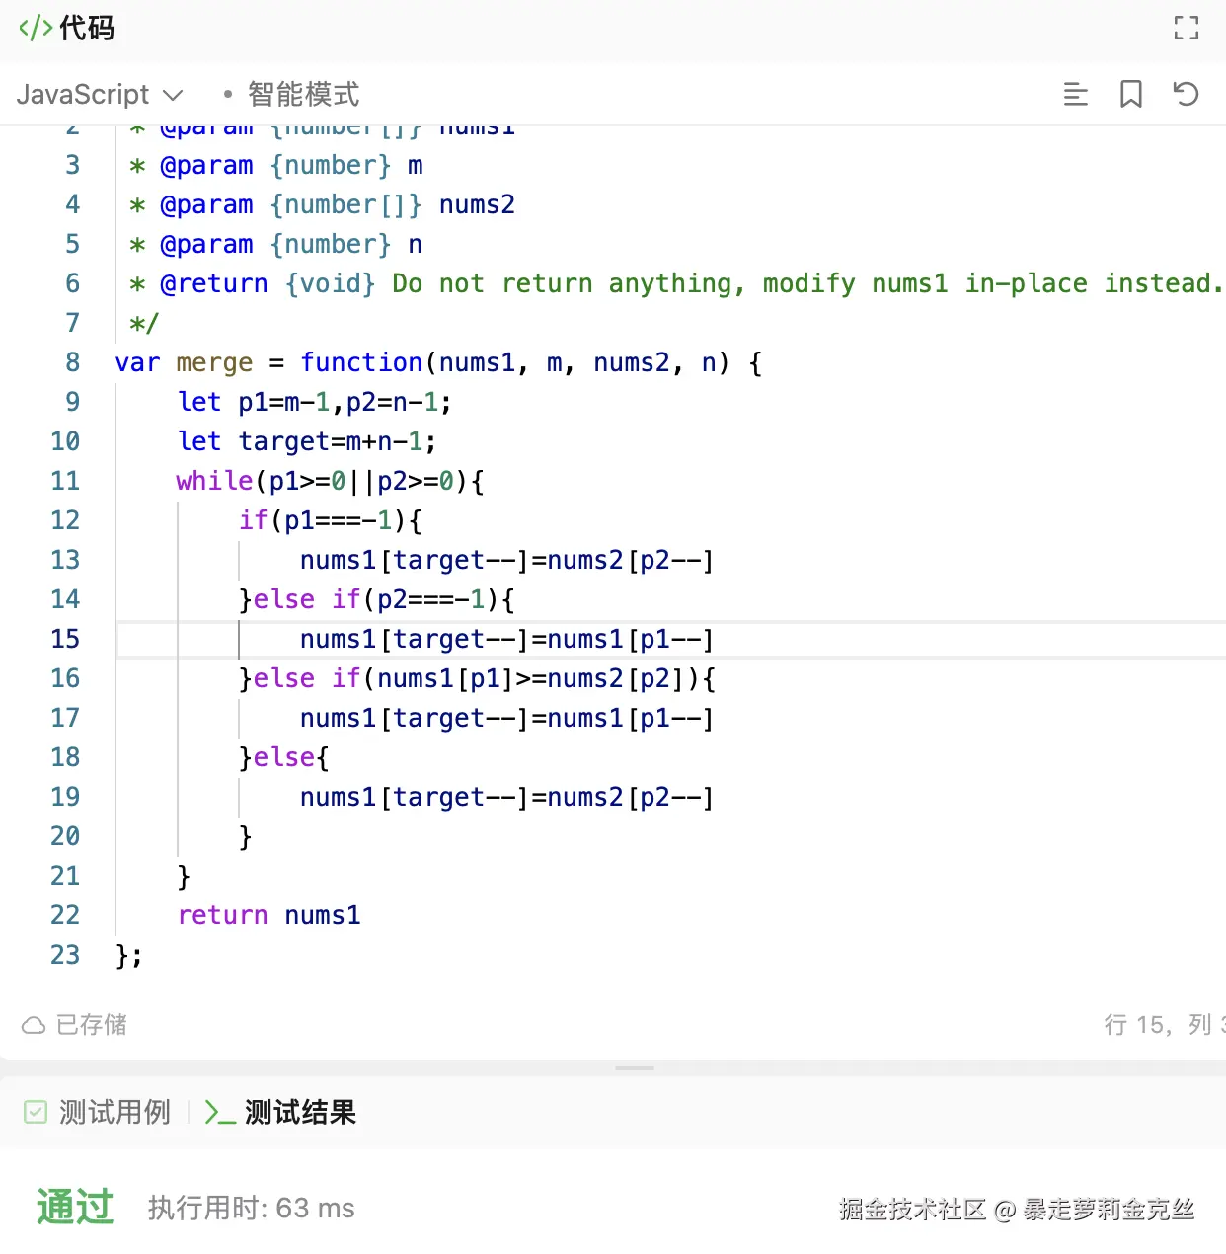1226x1254 pixels.
Task: Click the 执行用时: 63 ms text
Action: click(x=252, y=1208)
